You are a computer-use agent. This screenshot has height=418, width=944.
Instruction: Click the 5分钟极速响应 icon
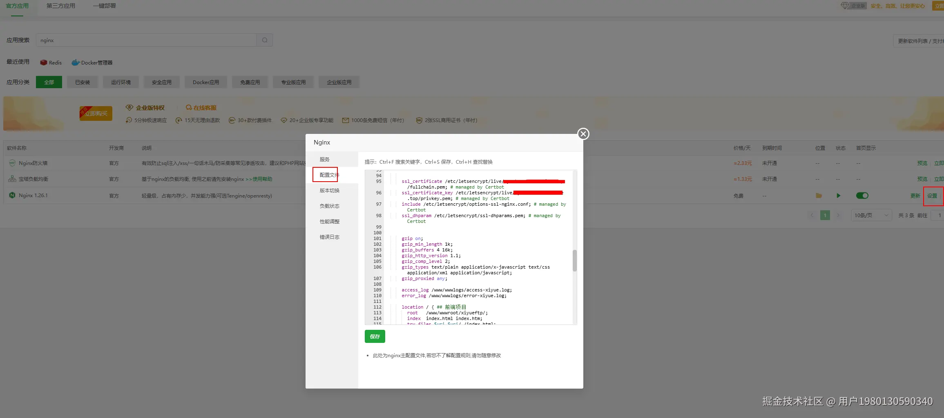point(129,120)
